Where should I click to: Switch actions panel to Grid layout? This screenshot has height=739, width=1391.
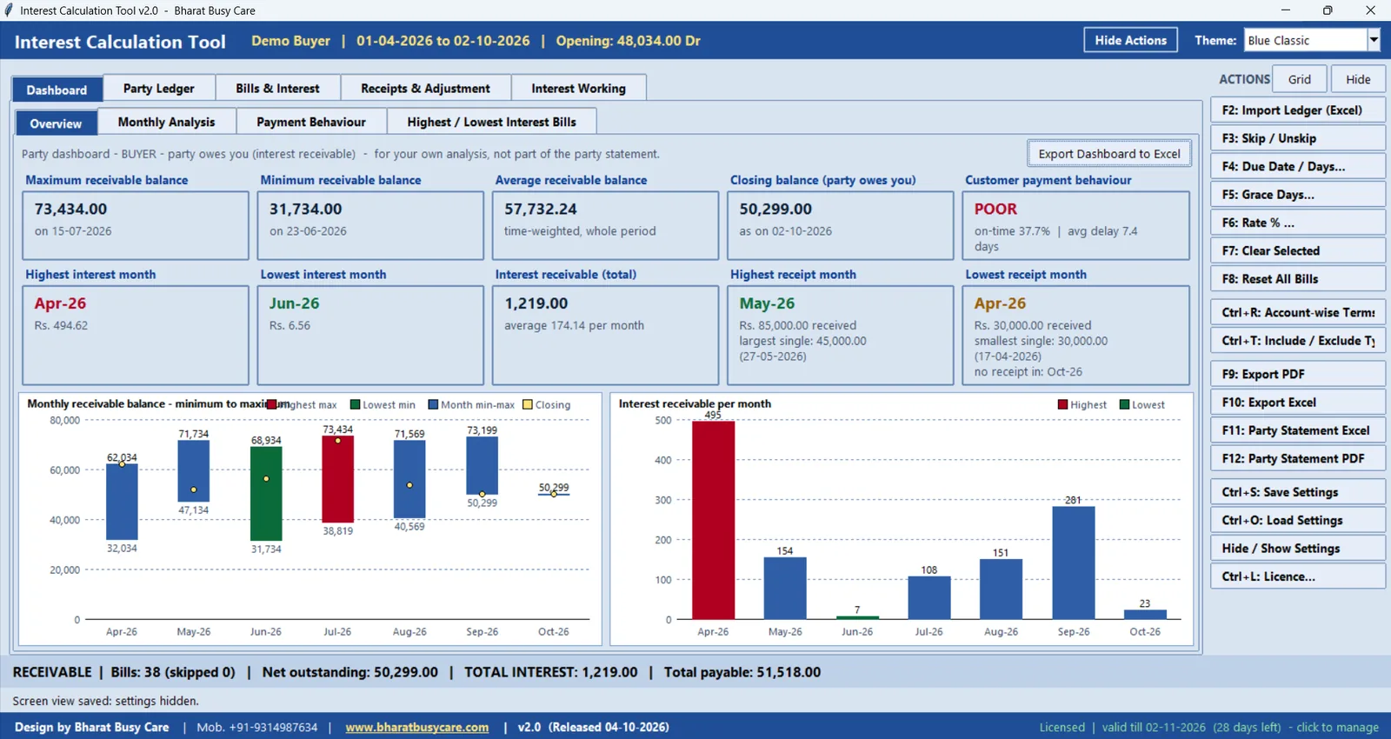1300,79
